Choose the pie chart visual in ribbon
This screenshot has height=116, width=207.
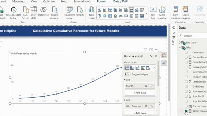pos(99,16)
